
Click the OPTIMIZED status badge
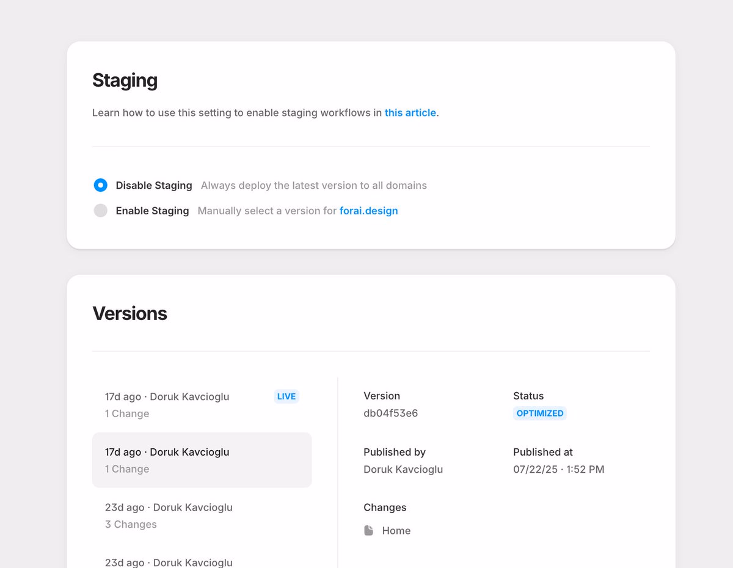point(540,413)
